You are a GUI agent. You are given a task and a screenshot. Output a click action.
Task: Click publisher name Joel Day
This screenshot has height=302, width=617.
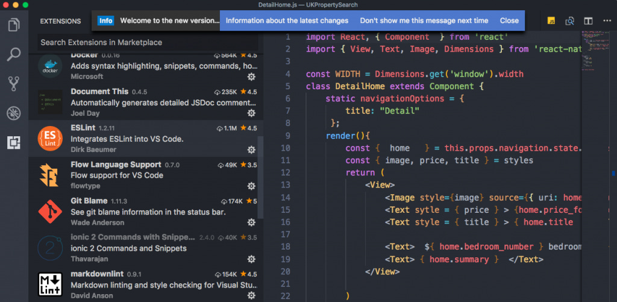(85, 113)
